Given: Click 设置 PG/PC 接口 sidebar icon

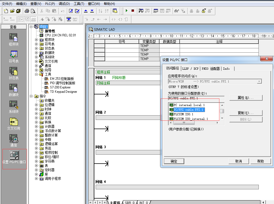Looking at the screenshot, I should (x=14, y=157).
